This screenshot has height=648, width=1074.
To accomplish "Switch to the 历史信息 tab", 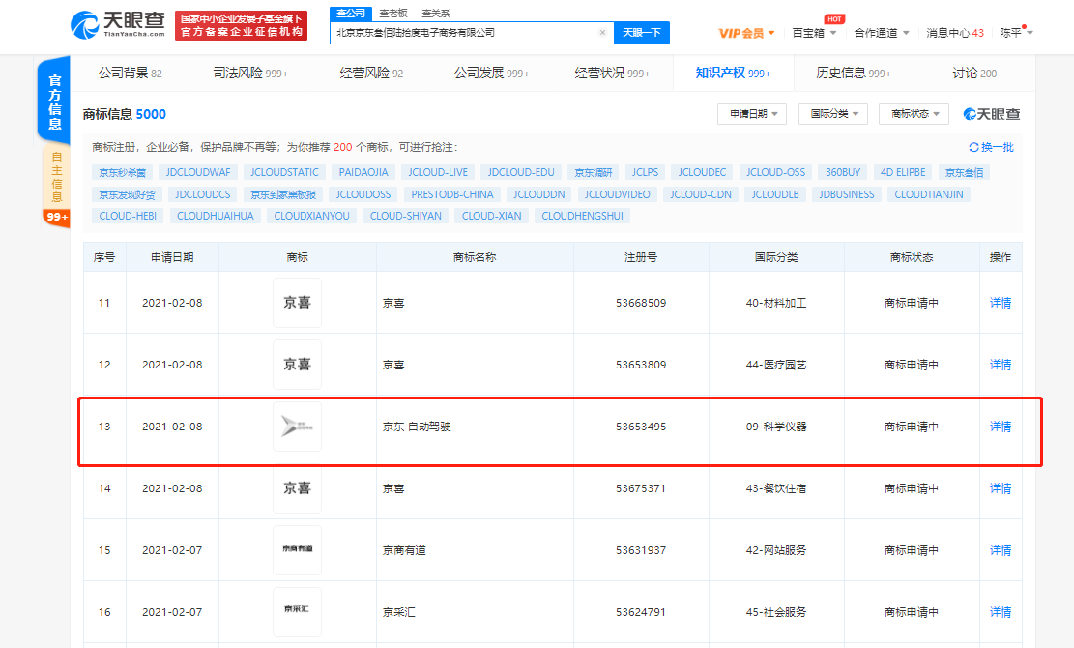I will tap(853, 73).
